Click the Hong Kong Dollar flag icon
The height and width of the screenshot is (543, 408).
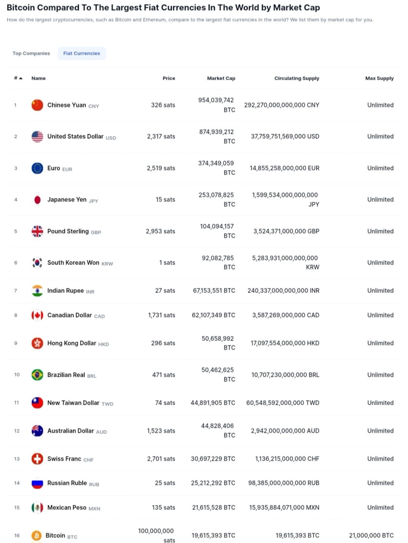[x=37, y=343]
